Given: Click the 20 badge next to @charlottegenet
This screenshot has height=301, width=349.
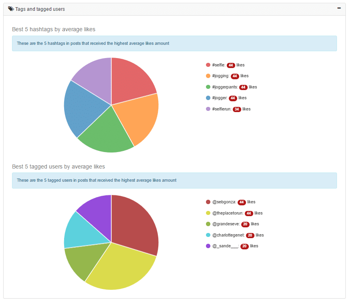Looking at the screenshot, I should 250,235.
